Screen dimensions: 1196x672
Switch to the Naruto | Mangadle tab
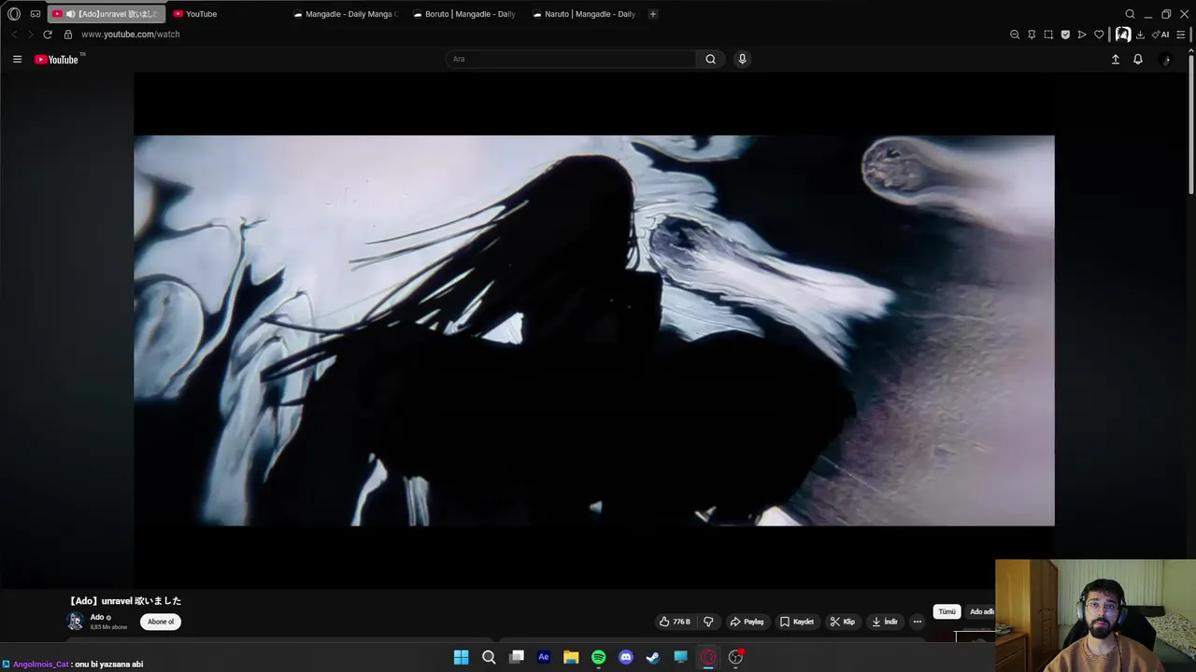click(x=585, y=14)
